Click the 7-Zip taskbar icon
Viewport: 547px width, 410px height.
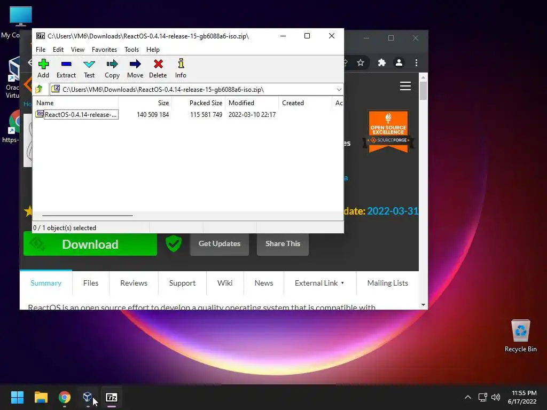(112, 397)
